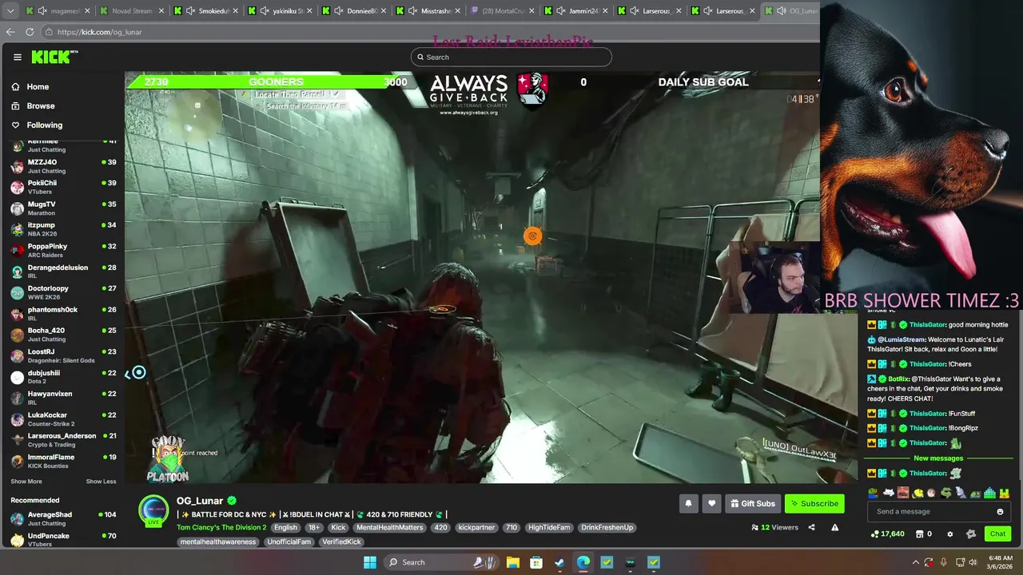This screenshot has width=1023, height=575.
Task: Open MugsTV channel in sidebar
Action: click(x=62, y=208)
